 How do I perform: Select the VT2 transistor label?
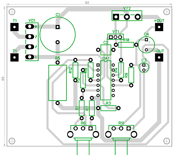point(127,8)
